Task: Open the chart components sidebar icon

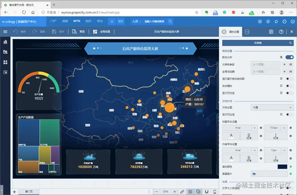Action: click(5, 42)
